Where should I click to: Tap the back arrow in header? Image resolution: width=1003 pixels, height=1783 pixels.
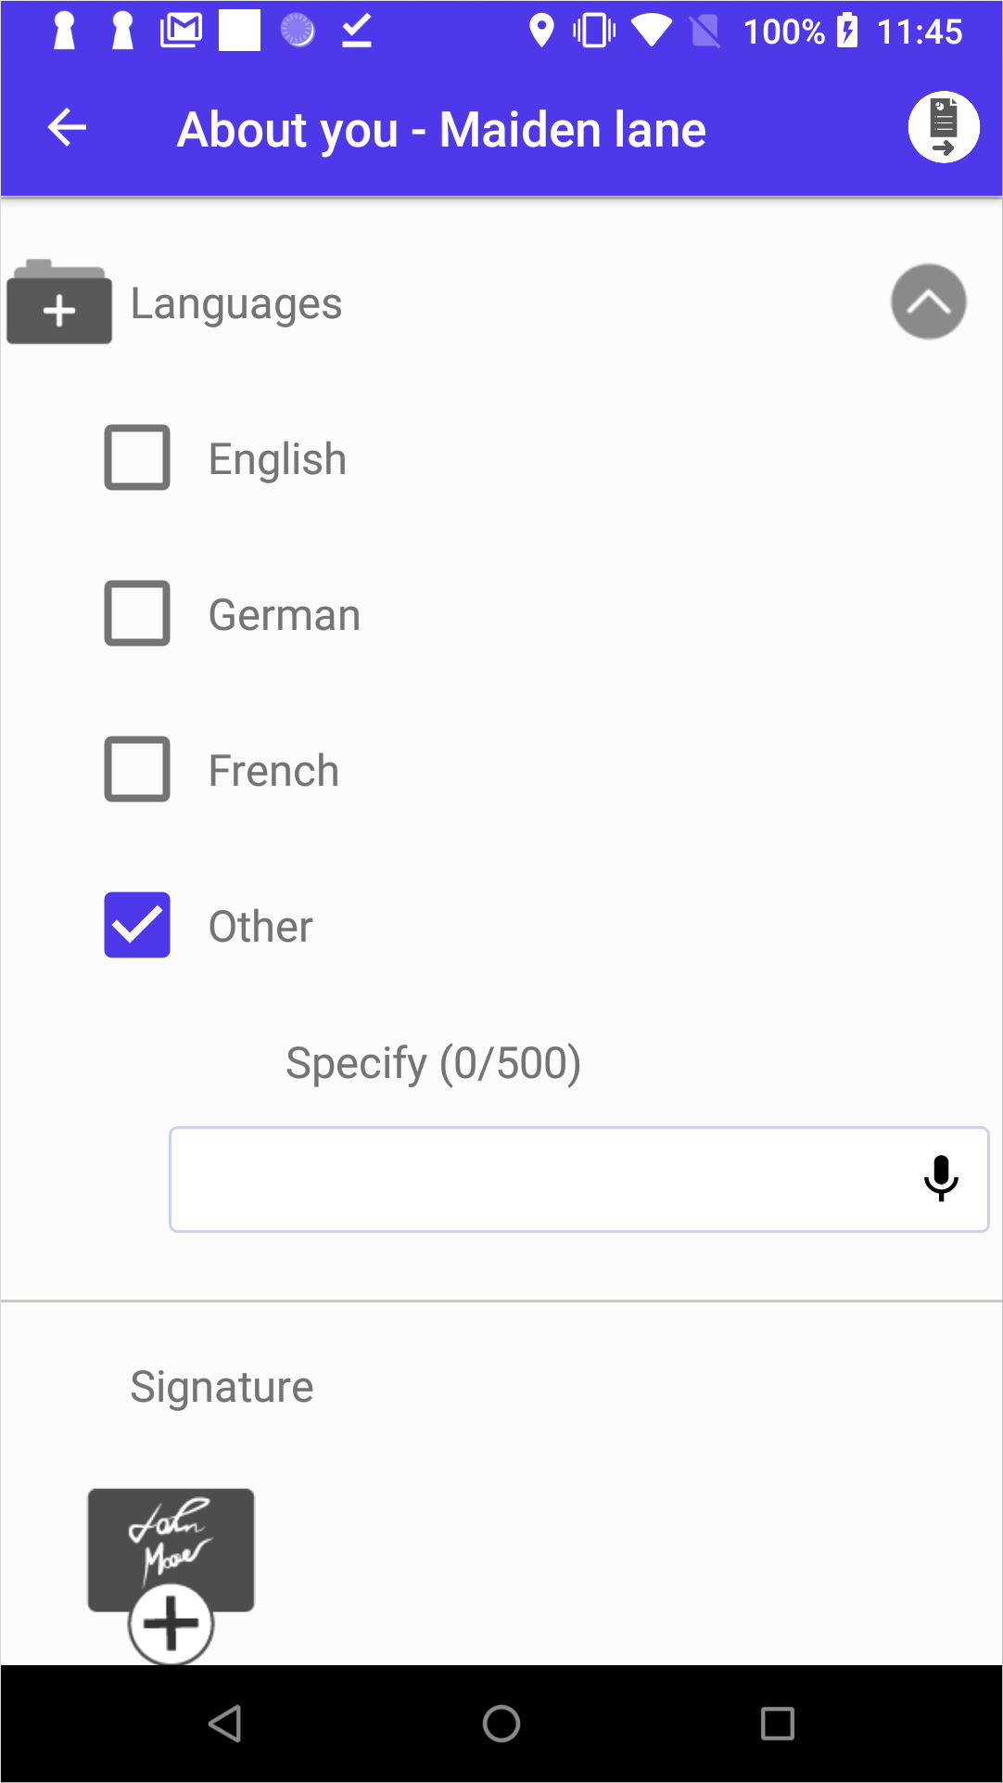coord(67,128)
